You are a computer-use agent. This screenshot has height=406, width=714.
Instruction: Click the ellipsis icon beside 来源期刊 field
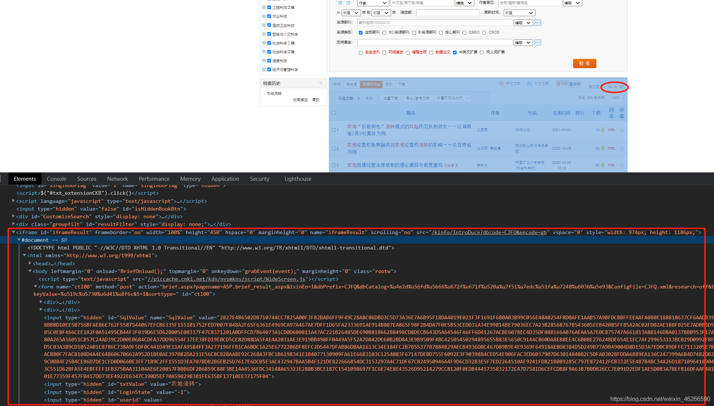point(538,23)
